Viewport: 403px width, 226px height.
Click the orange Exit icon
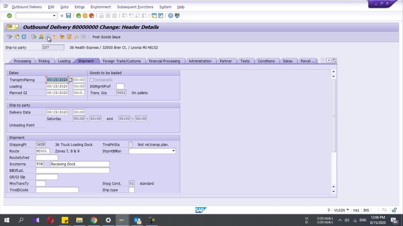[x=85, y=16]
